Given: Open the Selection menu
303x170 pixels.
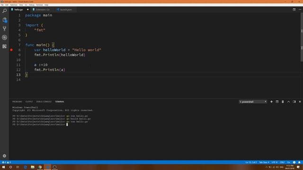Looking at the screenshot, I should (14, 5).
